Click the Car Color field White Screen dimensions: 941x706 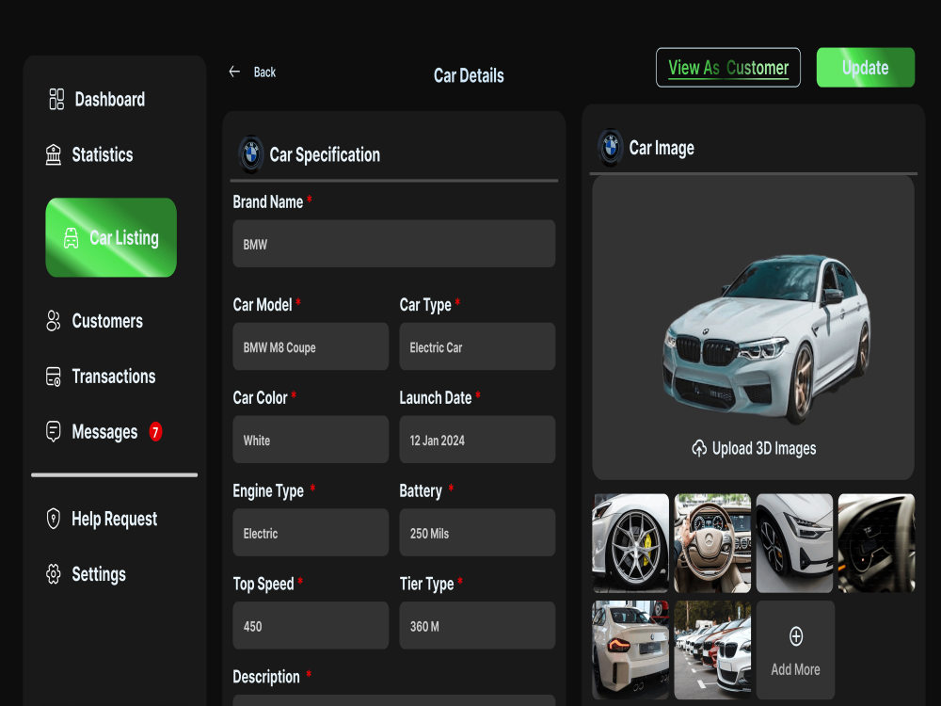pyautogui.click(x=311, y=440)
